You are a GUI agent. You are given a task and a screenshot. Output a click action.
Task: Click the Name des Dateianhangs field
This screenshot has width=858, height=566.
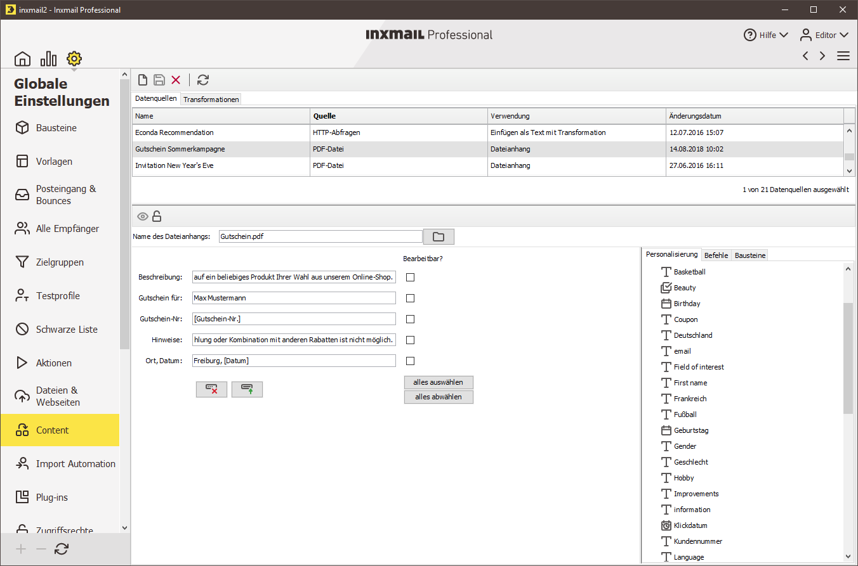pyautogui.click(x=320, y=236)
